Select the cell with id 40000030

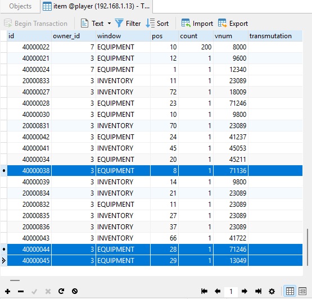tap(29, 115)
